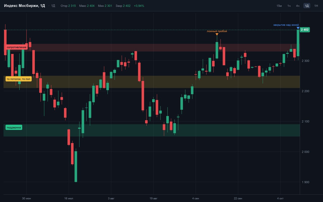
Task: Click the 2 000 level on price axis
Action: point(305,152)
